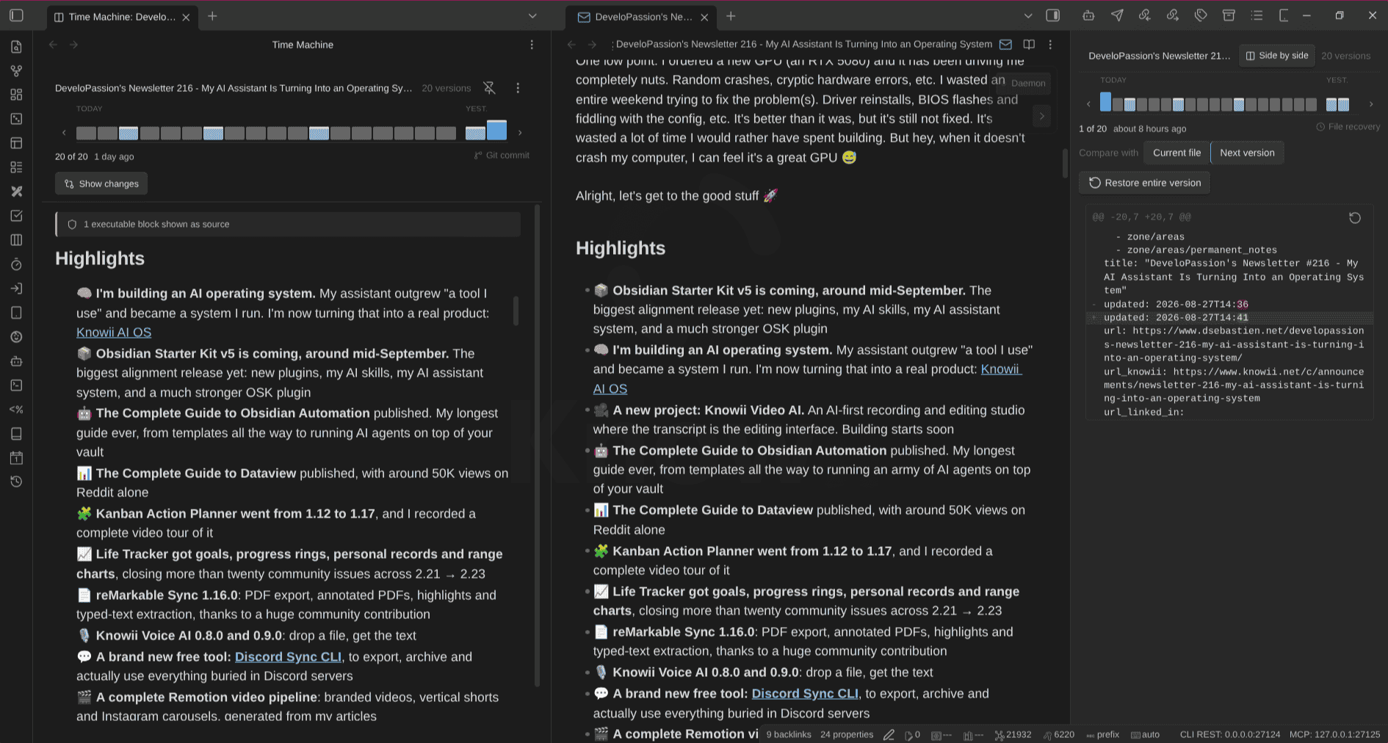Screen dimensions: 1388x743
Task: Open the Knowii AI OS link in Time Machine
Action: [114, 333]
